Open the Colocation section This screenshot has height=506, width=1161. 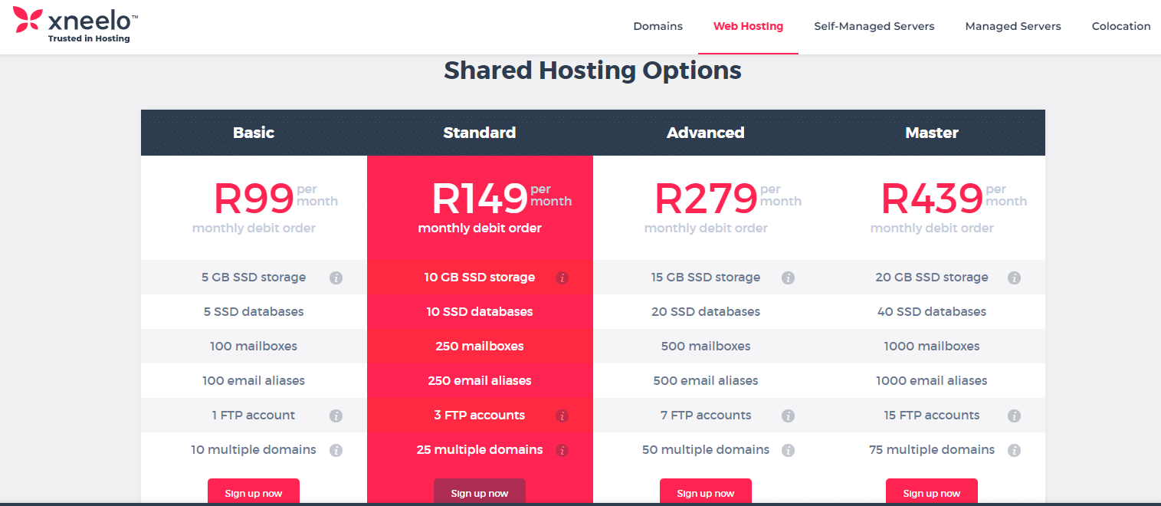point(1120,25)
